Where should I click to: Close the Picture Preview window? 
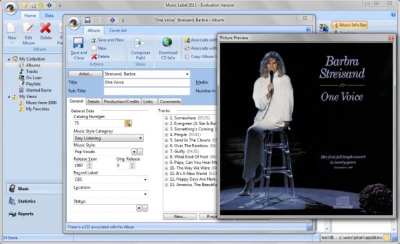coord(391,38)
